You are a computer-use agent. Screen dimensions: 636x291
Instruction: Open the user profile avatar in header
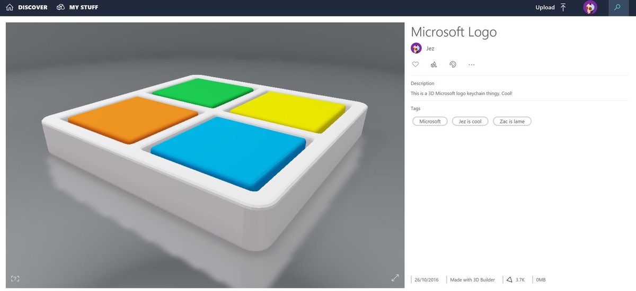click(590, 7)
